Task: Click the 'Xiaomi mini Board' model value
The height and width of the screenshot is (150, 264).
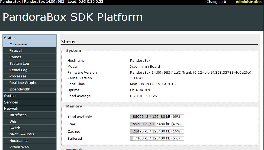Action: 145,66
